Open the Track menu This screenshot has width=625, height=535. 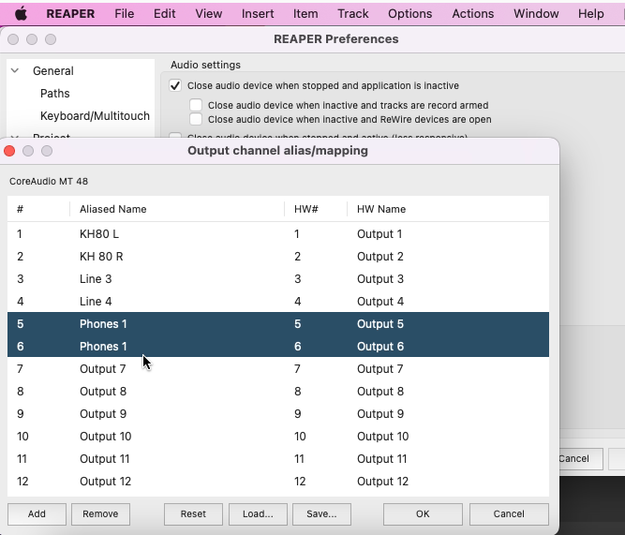[x=353, y=13]
